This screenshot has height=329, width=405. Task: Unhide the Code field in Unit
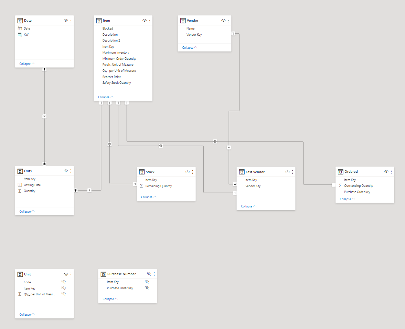point(64,282)
